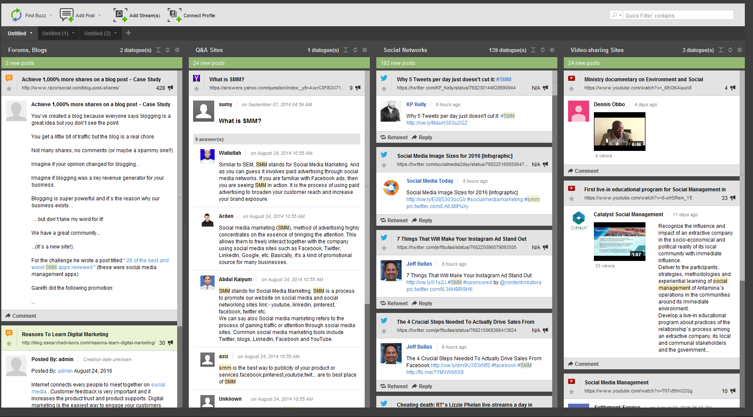Star the Social Media Image Sizes post

[x=384, y=165]
